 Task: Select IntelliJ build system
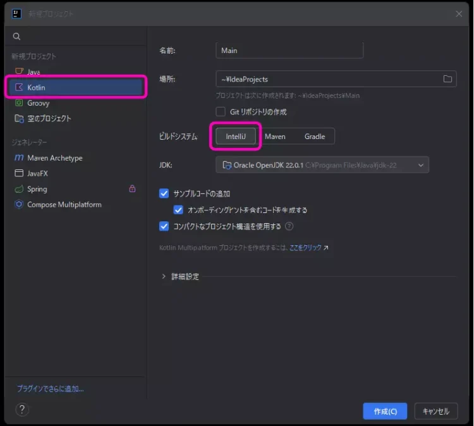(x=236, y=137)
